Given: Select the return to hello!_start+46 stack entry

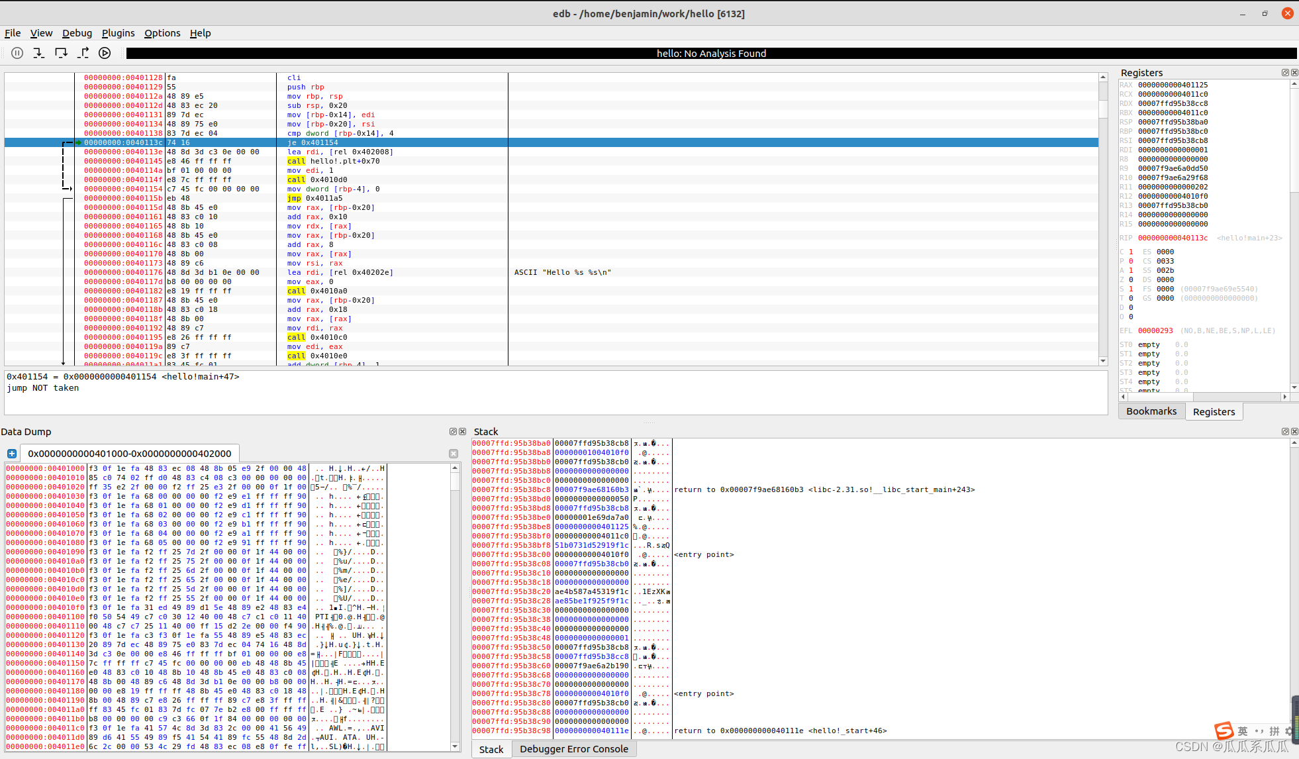Looking at the screenshot, I should pos(780,731).
